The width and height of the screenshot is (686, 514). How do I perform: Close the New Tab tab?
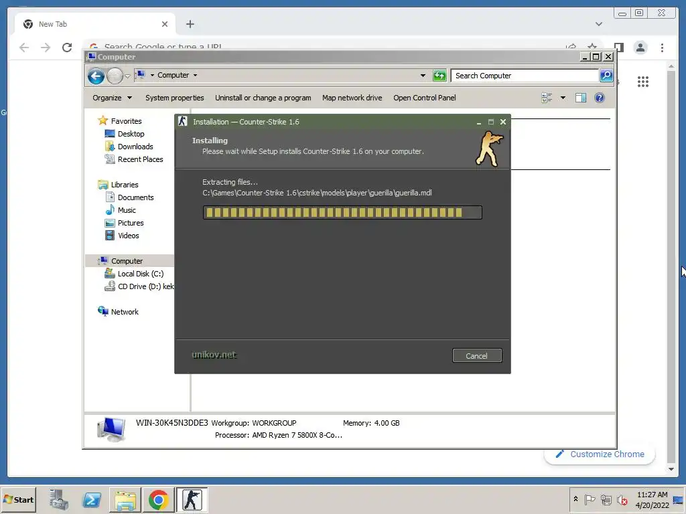[165, 24]
